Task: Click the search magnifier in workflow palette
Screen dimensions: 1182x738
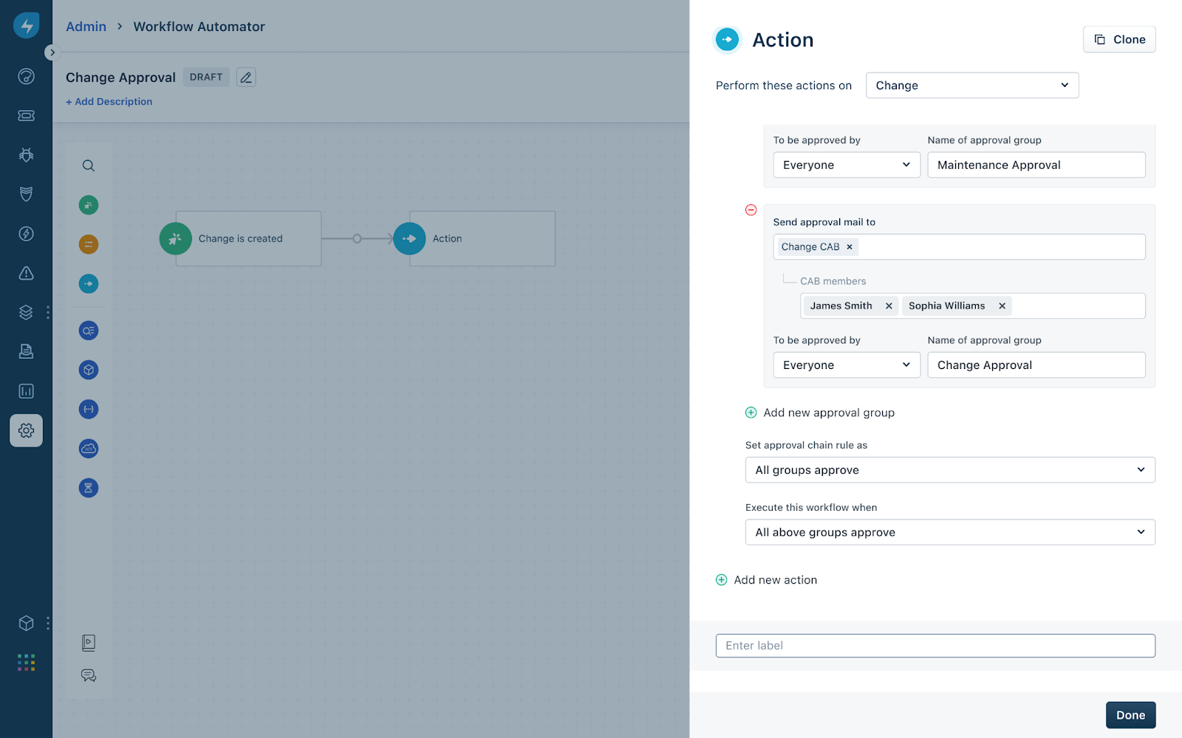Action: pyautogui.click(x=89, y=165)
